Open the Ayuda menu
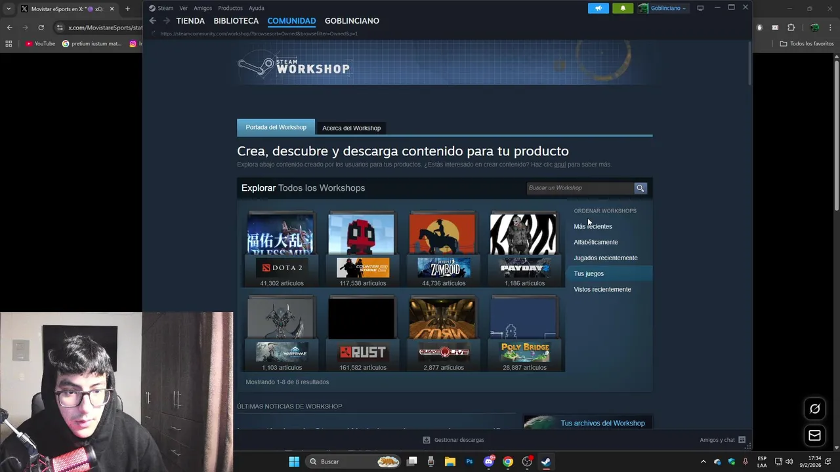Screen dimensions: 840x472 (x=257, y=8)
